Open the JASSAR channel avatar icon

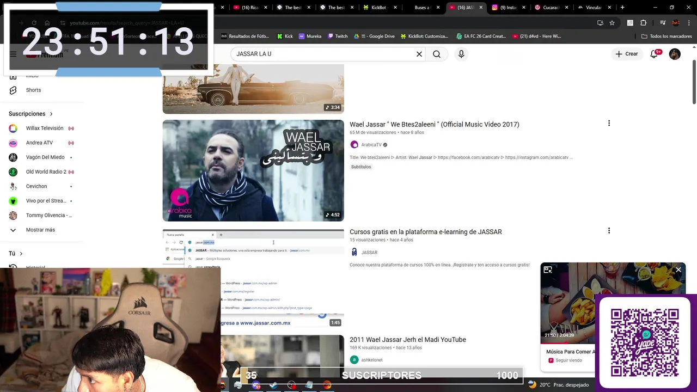(354, 252)
